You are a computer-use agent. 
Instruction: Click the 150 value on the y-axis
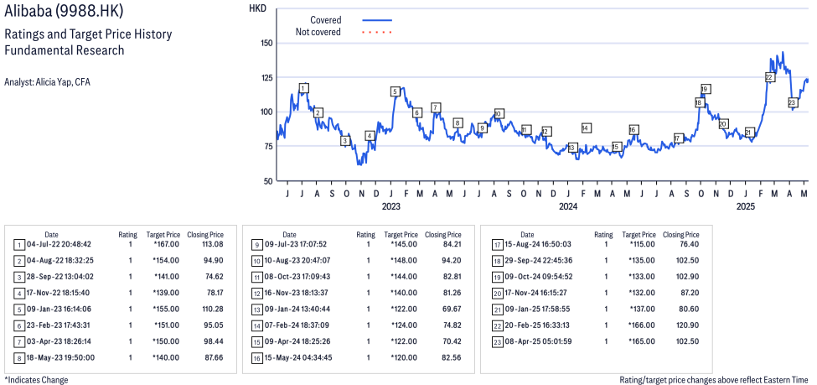[x=266, y=43]
